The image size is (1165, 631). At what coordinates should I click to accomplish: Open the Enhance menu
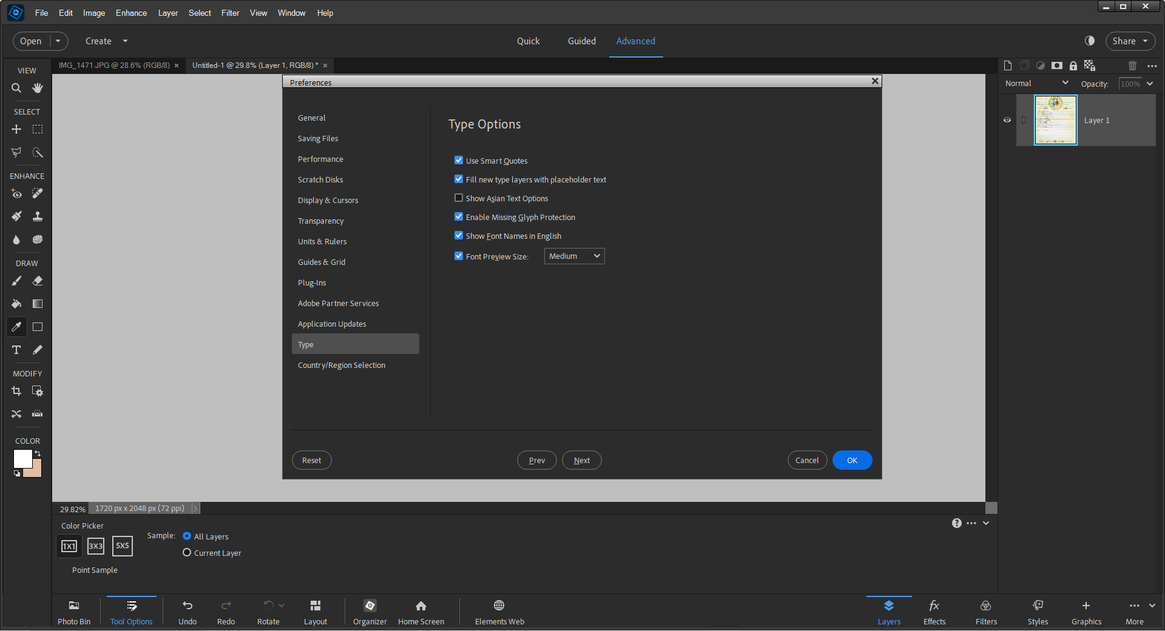point(130,13)
